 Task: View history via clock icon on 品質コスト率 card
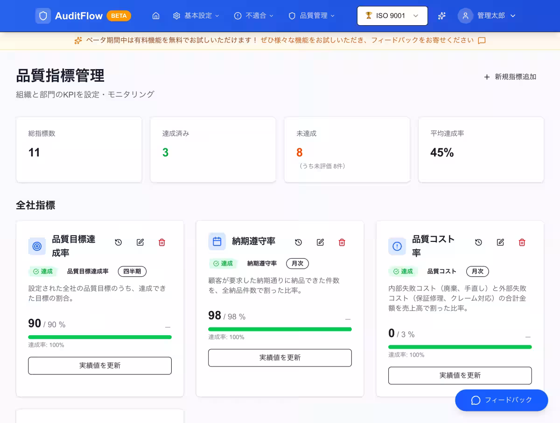click(x=478, y=242)
